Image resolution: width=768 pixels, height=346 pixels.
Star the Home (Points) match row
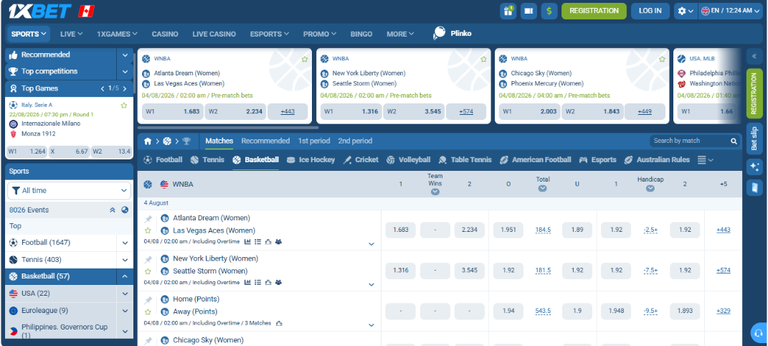coord(148,312)
